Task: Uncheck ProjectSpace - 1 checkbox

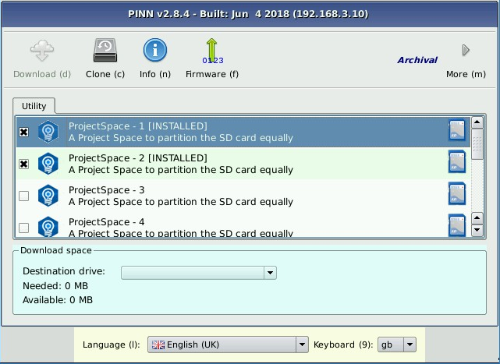Action: point(24,132)
